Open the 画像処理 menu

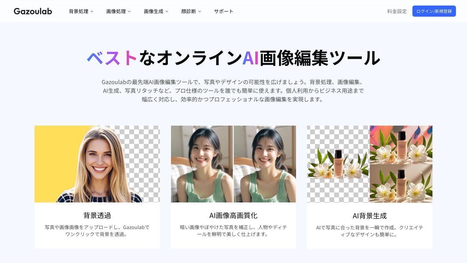point(116,11)
